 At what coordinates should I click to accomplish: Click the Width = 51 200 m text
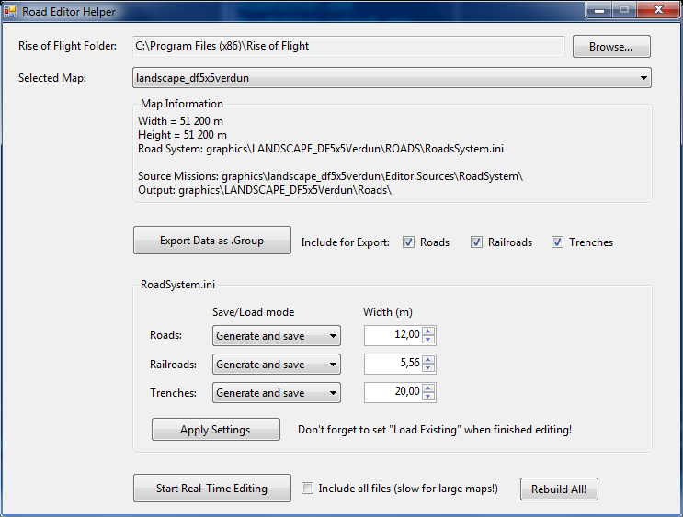[x=180, y=121]
